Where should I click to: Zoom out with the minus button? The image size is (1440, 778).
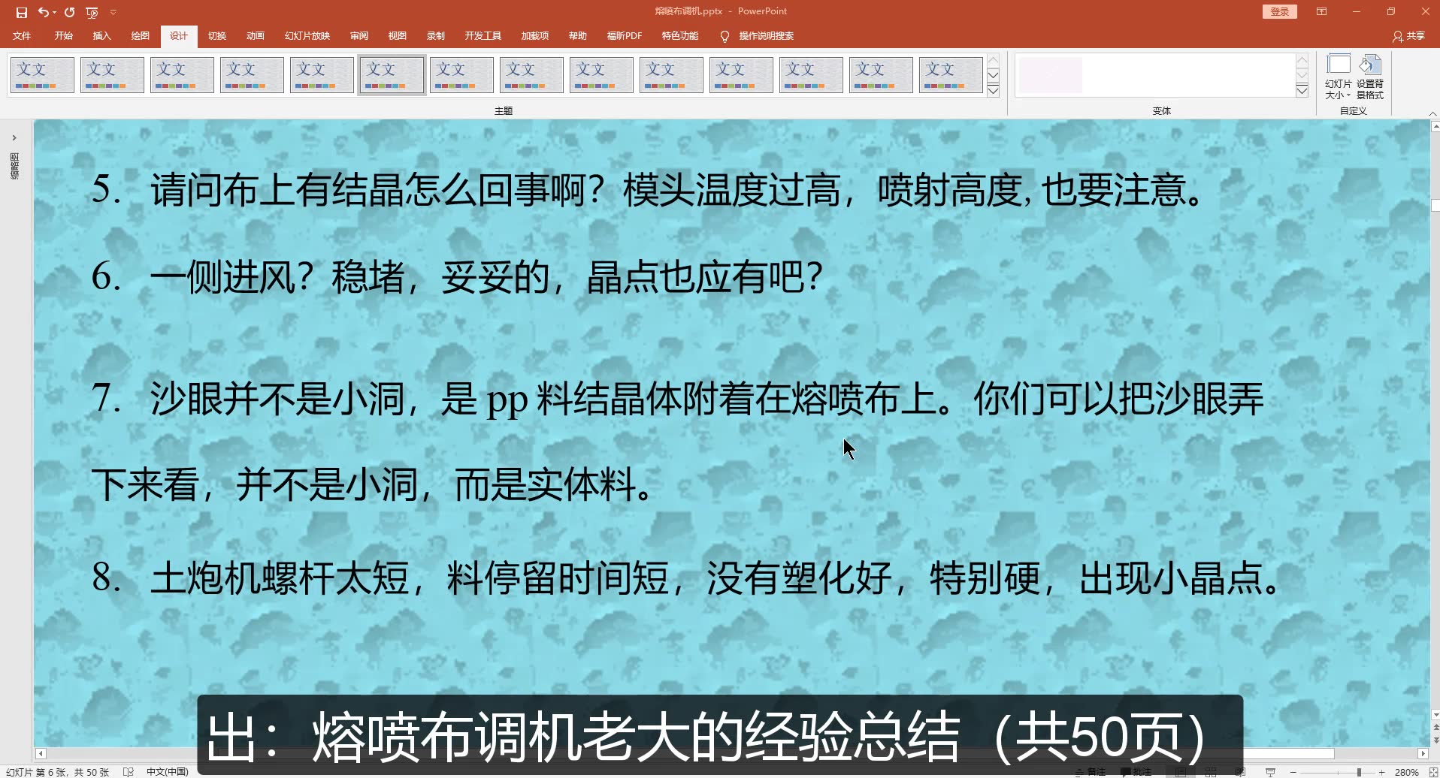click(1293, 772)
